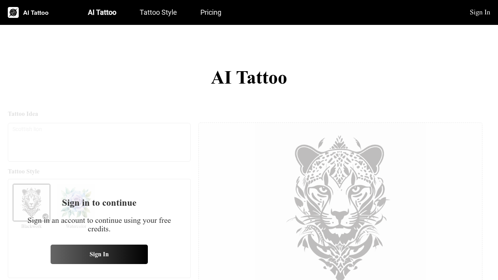The height and width of the screenshot is (280, 498).
Task: Click the Sign In link in the header
Action: pyautogui.click(x=480, y=12)
